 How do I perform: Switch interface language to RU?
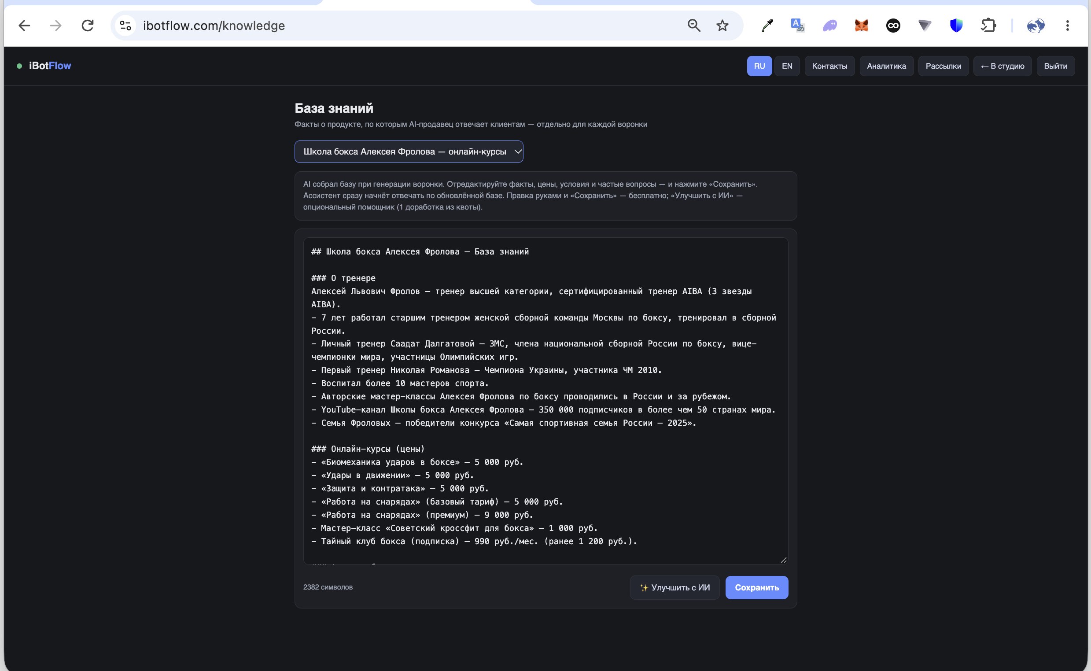pyautogui.click(x=759, y=66)
